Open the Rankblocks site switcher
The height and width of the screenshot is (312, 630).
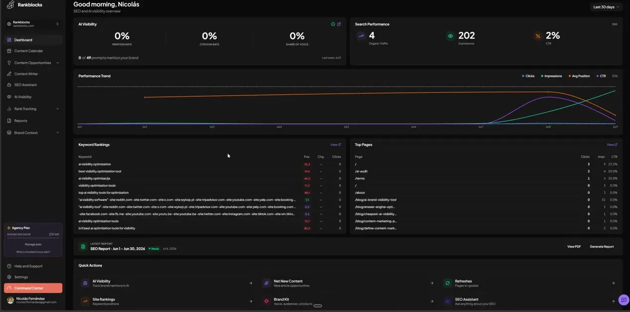tap(33, 24)
